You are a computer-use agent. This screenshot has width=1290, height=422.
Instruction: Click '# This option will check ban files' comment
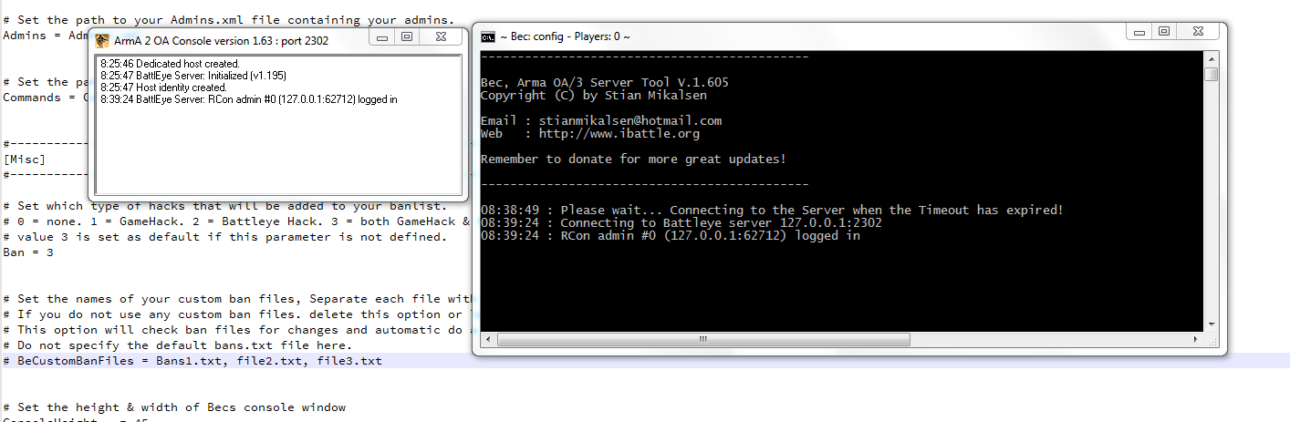point(237,330)
